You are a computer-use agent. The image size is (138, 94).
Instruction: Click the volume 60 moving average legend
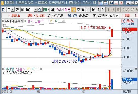33,69
